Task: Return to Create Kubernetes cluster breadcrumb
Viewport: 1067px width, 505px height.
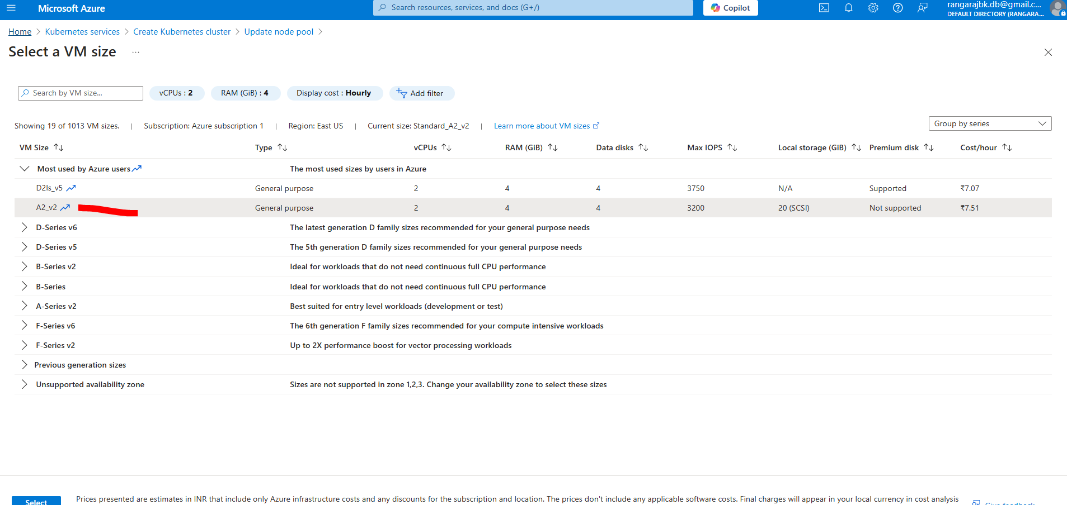Action: pos(181,31)
